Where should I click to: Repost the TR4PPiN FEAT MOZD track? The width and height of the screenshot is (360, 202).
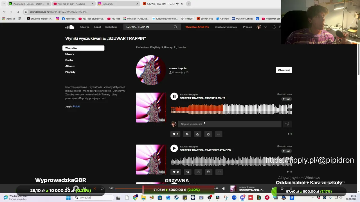[x=188, y=172]
